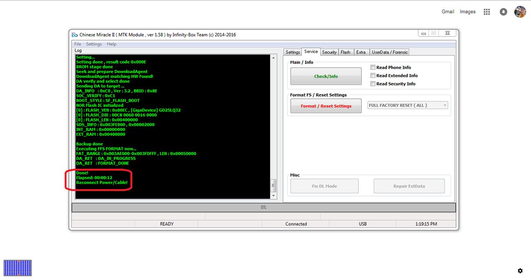Screen dimensions: 531x280
Task: Click the log line "Reconnect Power/Cable!"
Action: 102,183
